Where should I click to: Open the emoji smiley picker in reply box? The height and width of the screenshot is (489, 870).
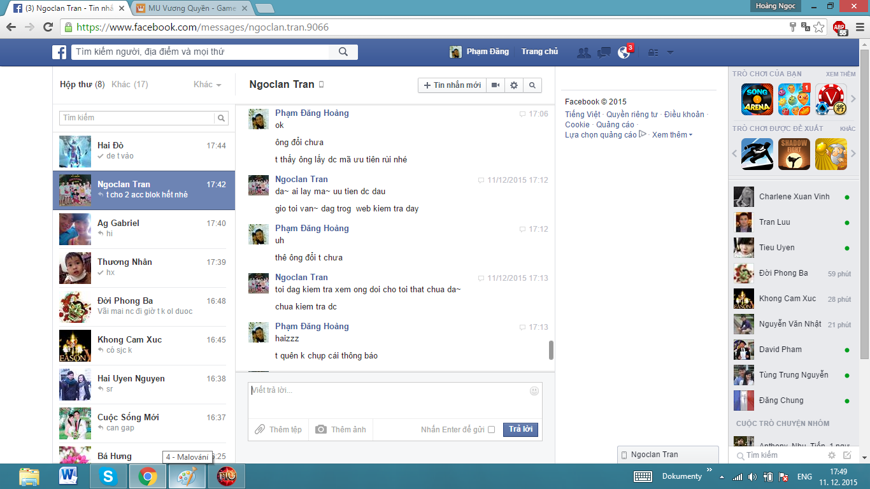pyautogui.click(x=534, y=391)
